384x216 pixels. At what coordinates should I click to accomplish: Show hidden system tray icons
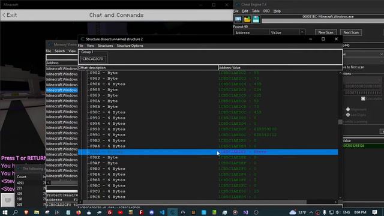click(311, 212)
